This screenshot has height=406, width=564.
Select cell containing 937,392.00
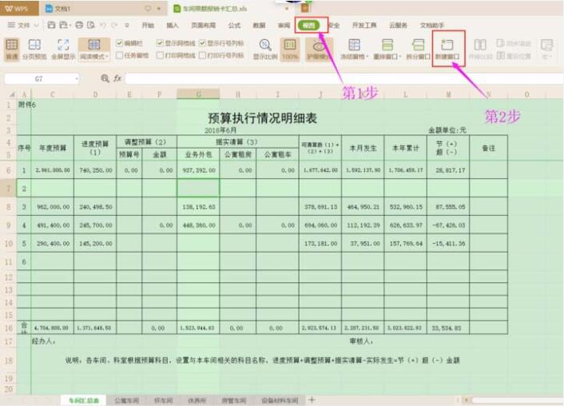pyautogui.click(x=199, y=170)
